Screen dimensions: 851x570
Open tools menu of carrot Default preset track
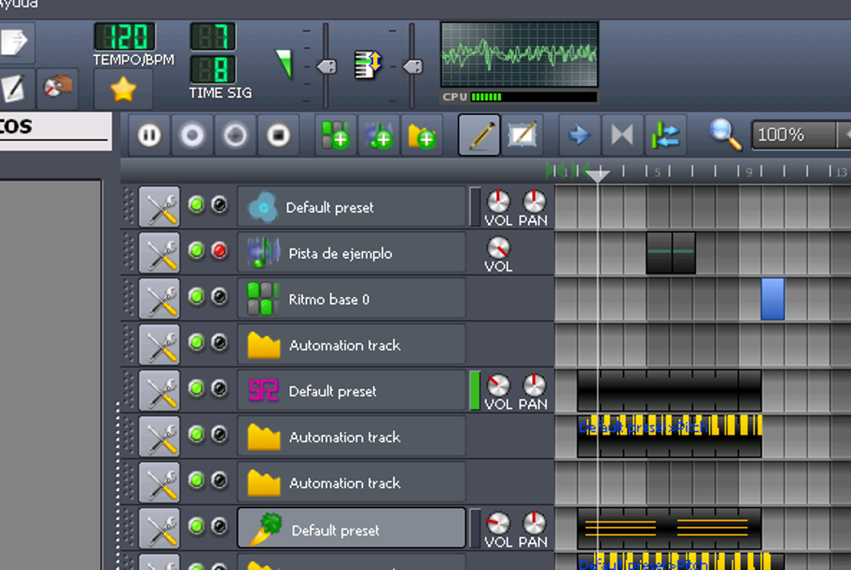tap(159, 529)
